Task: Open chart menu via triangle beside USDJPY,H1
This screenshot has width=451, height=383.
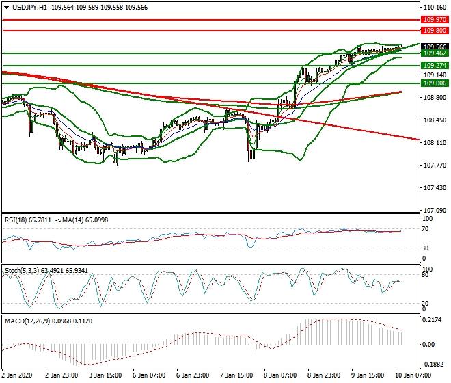Action: coord(6,8)
